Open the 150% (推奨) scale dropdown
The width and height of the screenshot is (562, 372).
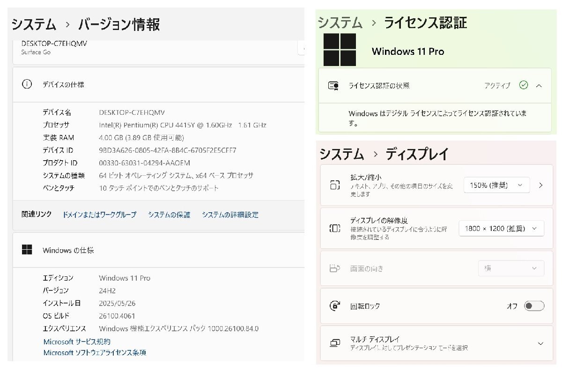[496, 185]
